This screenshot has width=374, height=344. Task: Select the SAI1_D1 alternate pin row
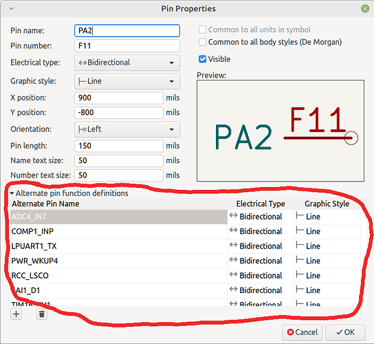point(119,290)
